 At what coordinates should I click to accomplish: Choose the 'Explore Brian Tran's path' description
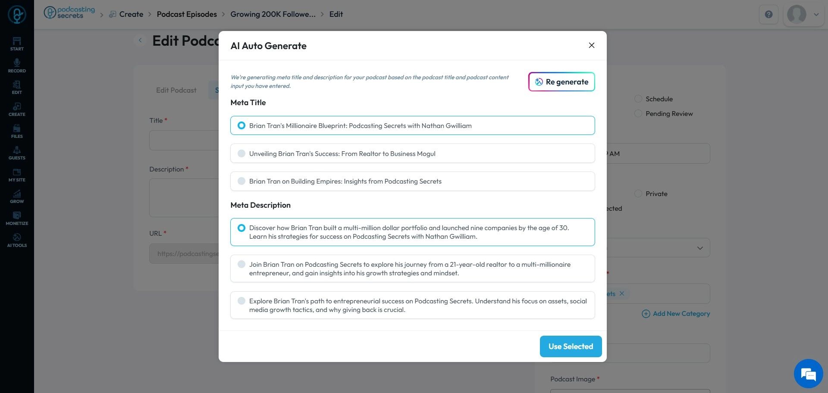tap(241, 301)
